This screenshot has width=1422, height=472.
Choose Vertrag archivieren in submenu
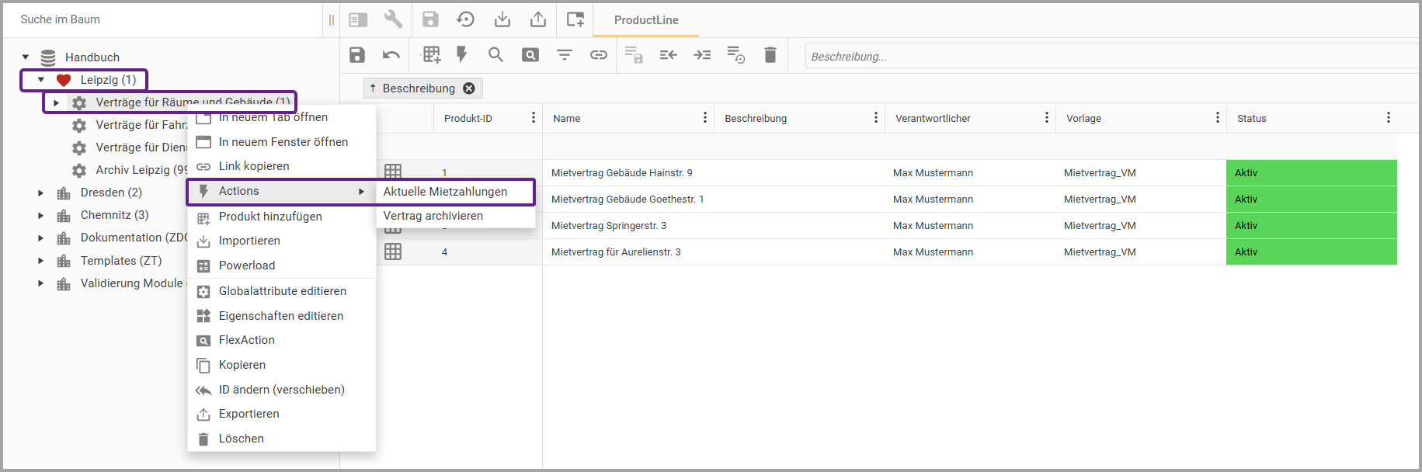[x=433, y=216]
